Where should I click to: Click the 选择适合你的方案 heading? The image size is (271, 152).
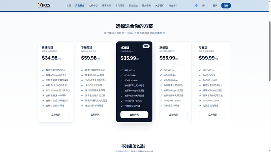coord(134,26)
